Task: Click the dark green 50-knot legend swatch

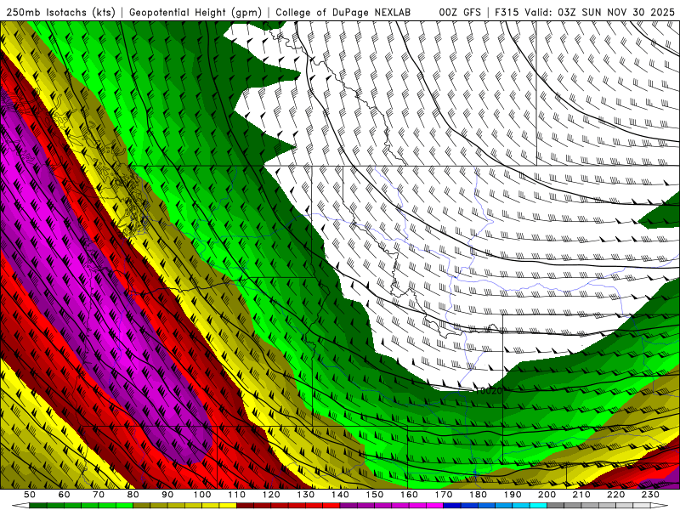Action: click(x=38, y=506)
